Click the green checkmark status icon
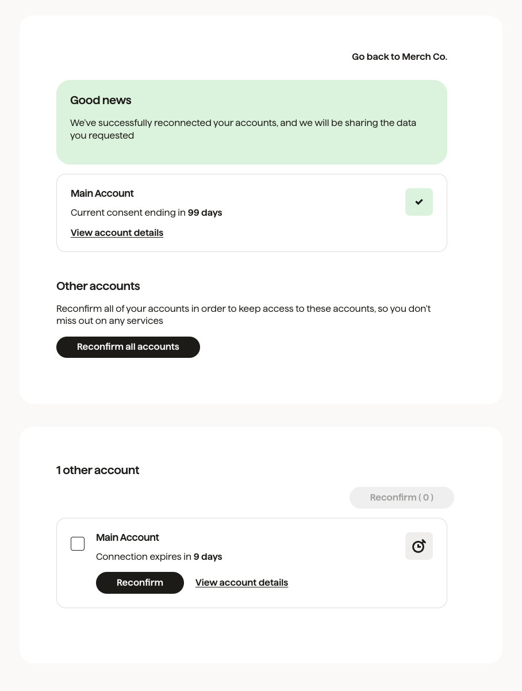The width and height of the screenshot is (522, 691). tap(419, 202)
